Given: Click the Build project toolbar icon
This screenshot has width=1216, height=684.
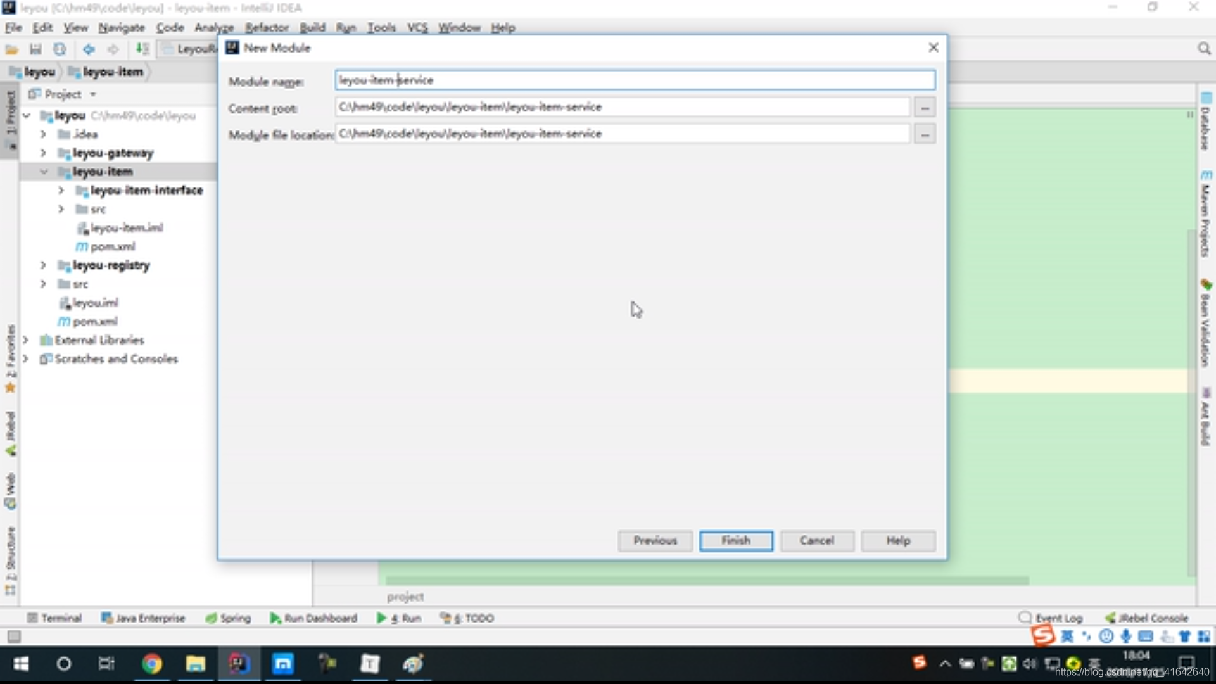Looking at the screenshot, I should (x=142, y=49).
